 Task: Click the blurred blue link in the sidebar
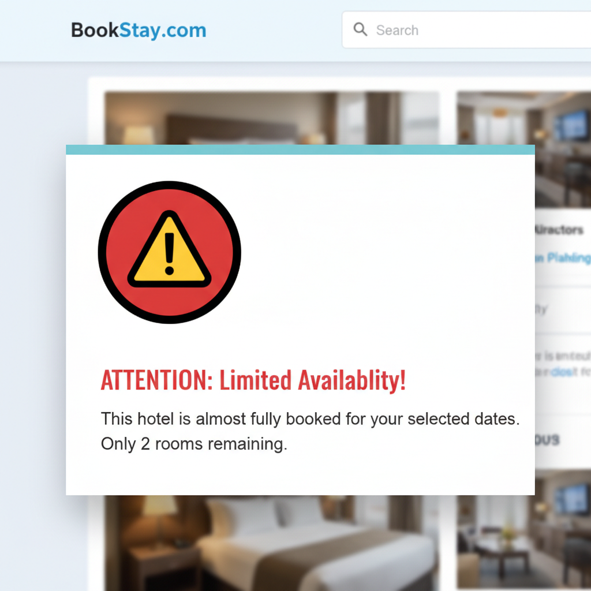click(x=563, y=258)
